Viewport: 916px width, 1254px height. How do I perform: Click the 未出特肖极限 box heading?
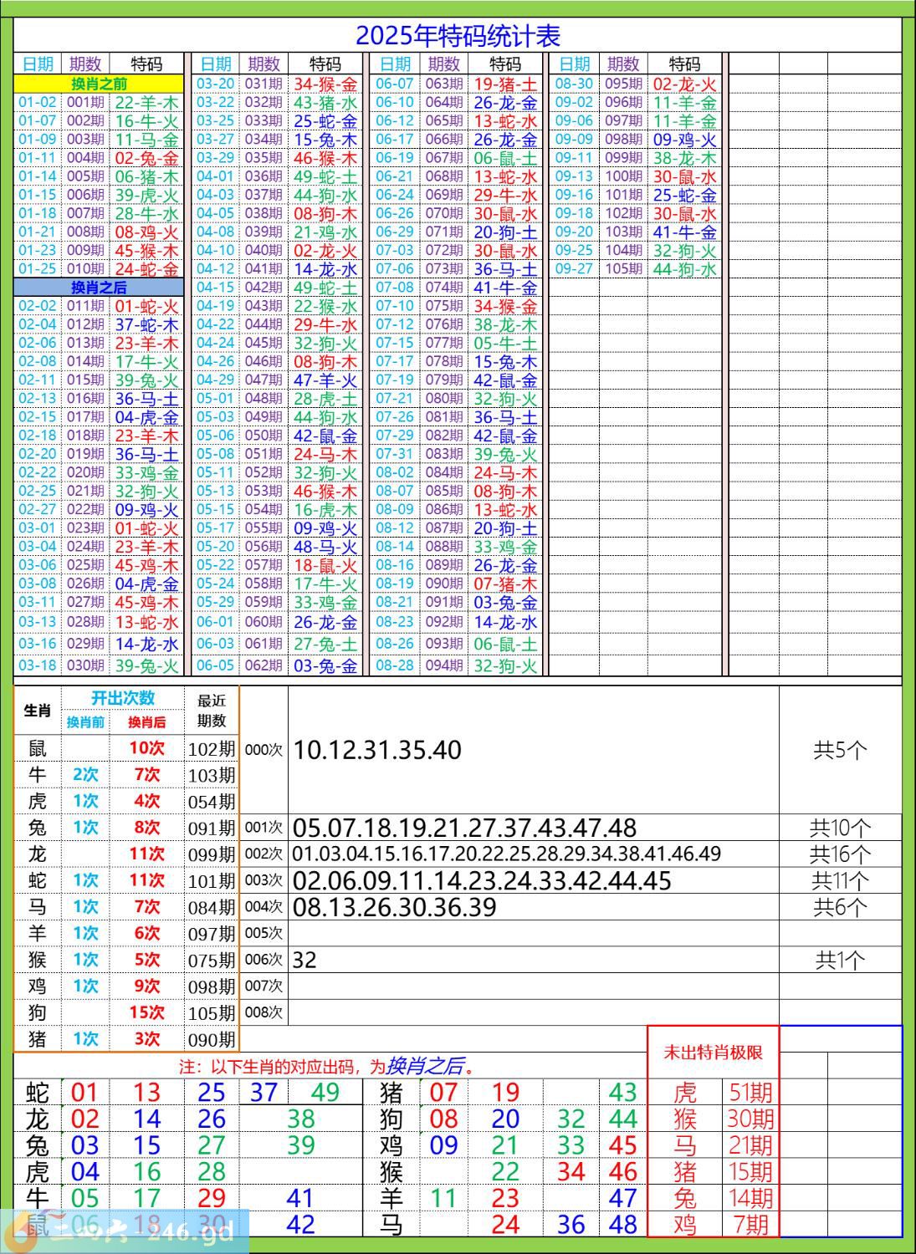click(713, 1053)
